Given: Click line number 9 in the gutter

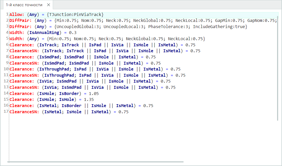Looking at the screenshot, I should click(7, 63).
